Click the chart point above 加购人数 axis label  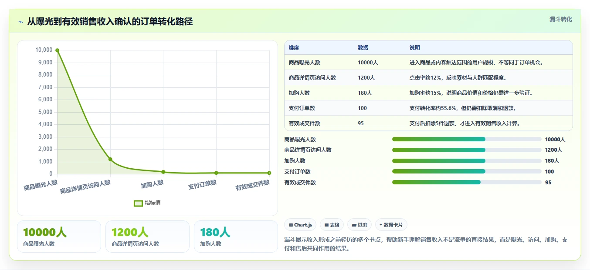pos(163,172)
